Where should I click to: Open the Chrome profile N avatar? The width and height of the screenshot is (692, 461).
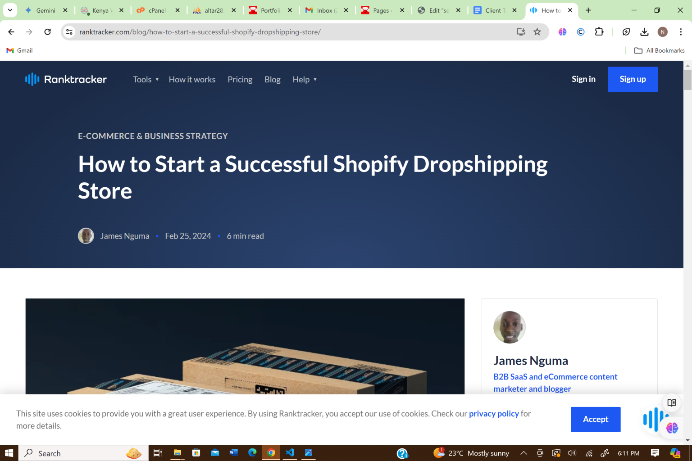click(x=662, y=32)
